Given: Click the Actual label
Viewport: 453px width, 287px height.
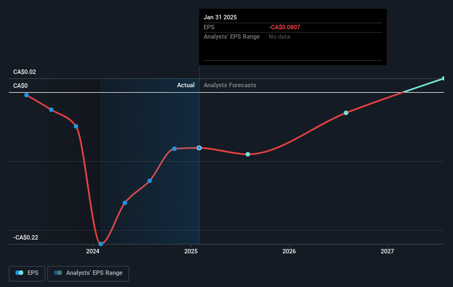Looking at the screenshot, I should pyautogui.click(x=186, y=85).
